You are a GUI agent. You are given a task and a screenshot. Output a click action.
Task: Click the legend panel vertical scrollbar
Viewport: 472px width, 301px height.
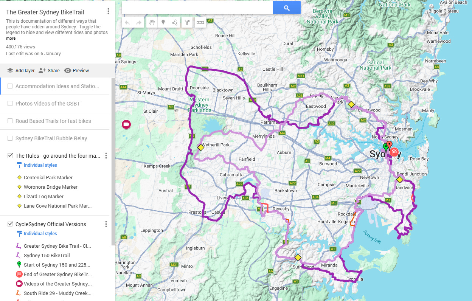(x=113, y=161)
